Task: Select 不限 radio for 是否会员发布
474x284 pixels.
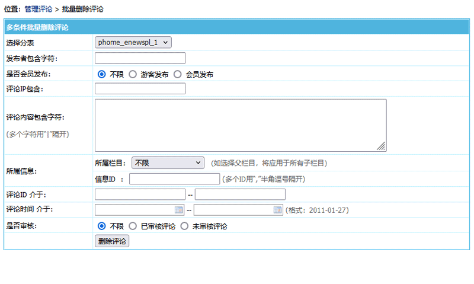Action: point(101,75)
